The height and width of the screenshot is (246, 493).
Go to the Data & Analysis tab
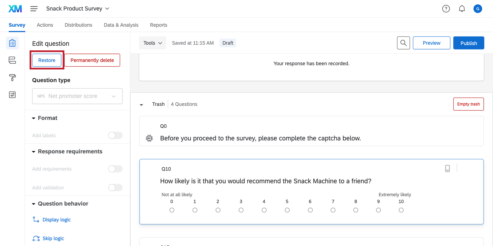[x=121, y=25]
